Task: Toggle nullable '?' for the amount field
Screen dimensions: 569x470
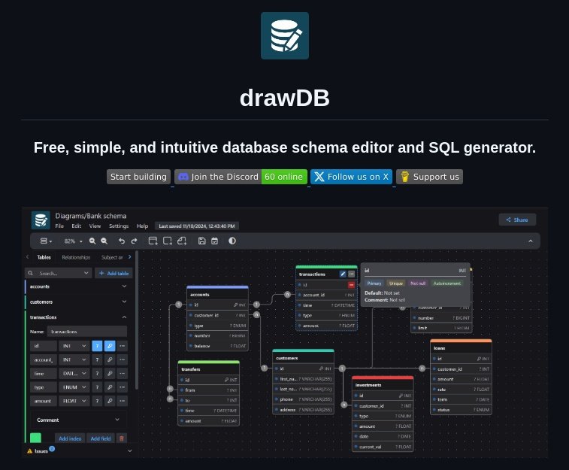Action: point(97,401)
